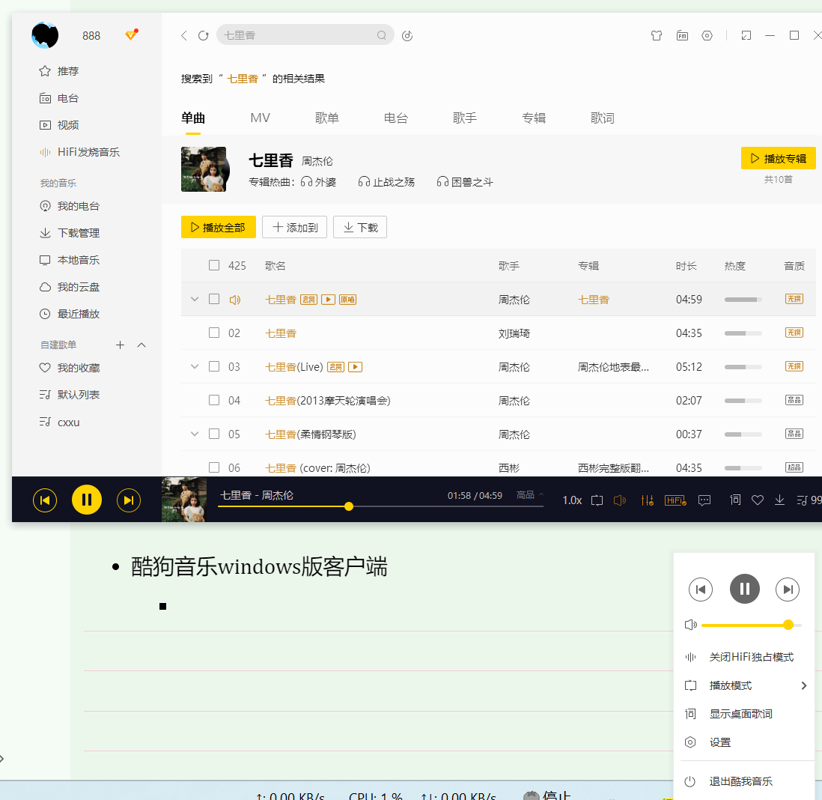
Task: Select all songs checkbox next to 425
Action: point(214,265)
